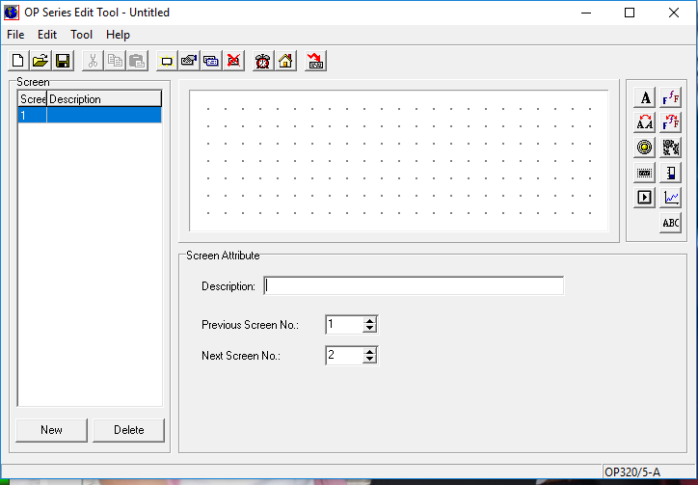Image resolution: width=698 pixels, height=485 pixels.
Task: Click the New file toolbar icon
Action: pos(18,61)
